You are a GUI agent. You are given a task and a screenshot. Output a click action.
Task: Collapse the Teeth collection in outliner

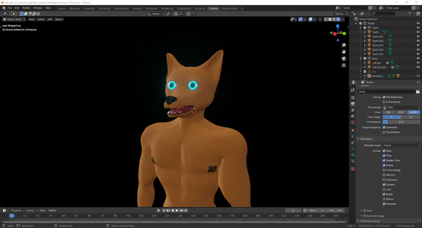coord(361,28)
